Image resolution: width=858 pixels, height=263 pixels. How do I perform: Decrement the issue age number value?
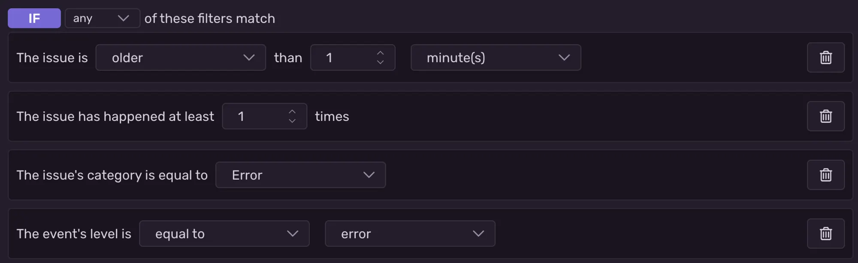(380, 63)
